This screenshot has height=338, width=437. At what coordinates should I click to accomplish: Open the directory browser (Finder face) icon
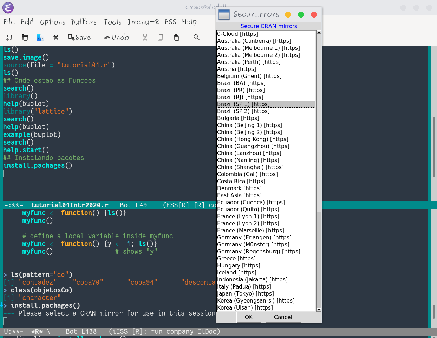tap(40, 37)
